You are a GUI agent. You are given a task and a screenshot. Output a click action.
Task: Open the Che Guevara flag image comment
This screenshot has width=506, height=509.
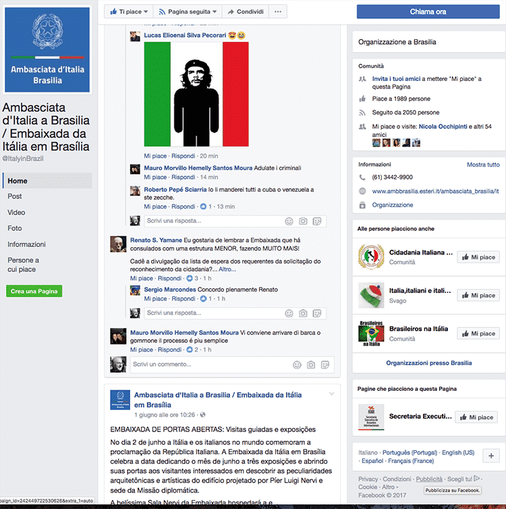pyautogui.click(x=196, y=94)
